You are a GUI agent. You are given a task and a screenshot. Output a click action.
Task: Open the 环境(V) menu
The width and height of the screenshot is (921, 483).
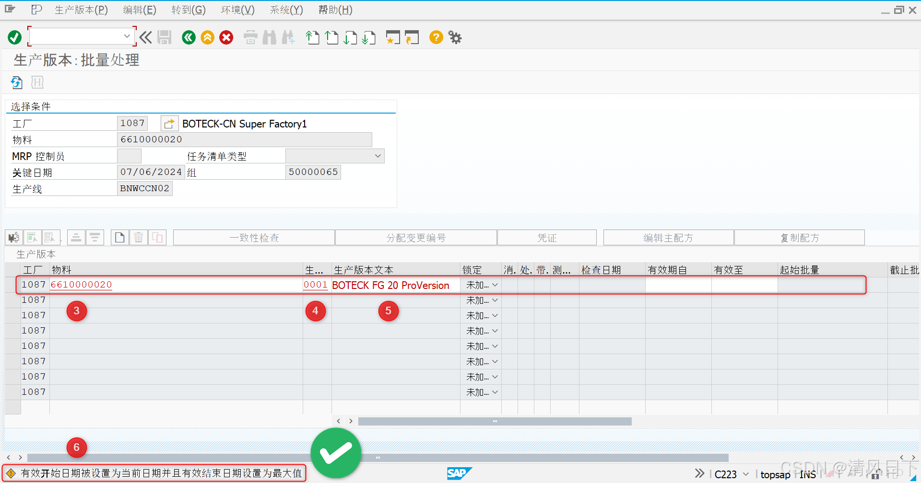coord(237,10)
